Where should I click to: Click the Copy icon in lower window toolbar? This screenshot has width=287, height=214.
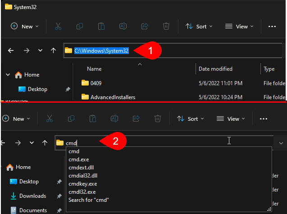71,118
